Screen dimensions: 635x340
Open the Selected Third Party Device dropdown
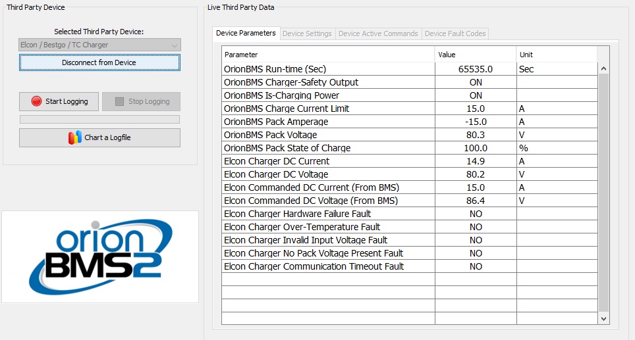pyautogui.click(x=99, y=45)
